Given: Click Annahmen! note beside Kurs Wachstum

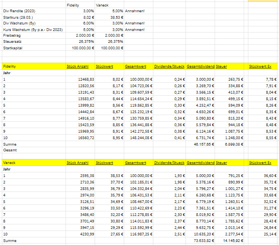Looking at the screenshot, I should point(135,30).
